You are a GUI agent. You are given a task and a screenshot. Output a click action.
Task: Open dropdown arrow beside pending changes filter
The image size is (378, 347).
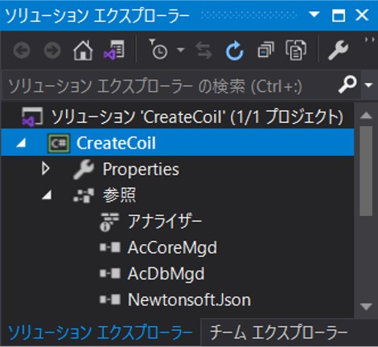(181, 50)
